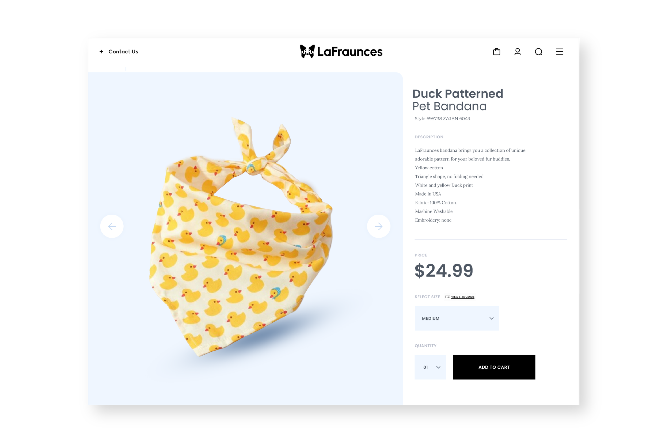Screen dimensions: 669x445
Task: Show next product image arrow
Action: click(x=379, y=226)
